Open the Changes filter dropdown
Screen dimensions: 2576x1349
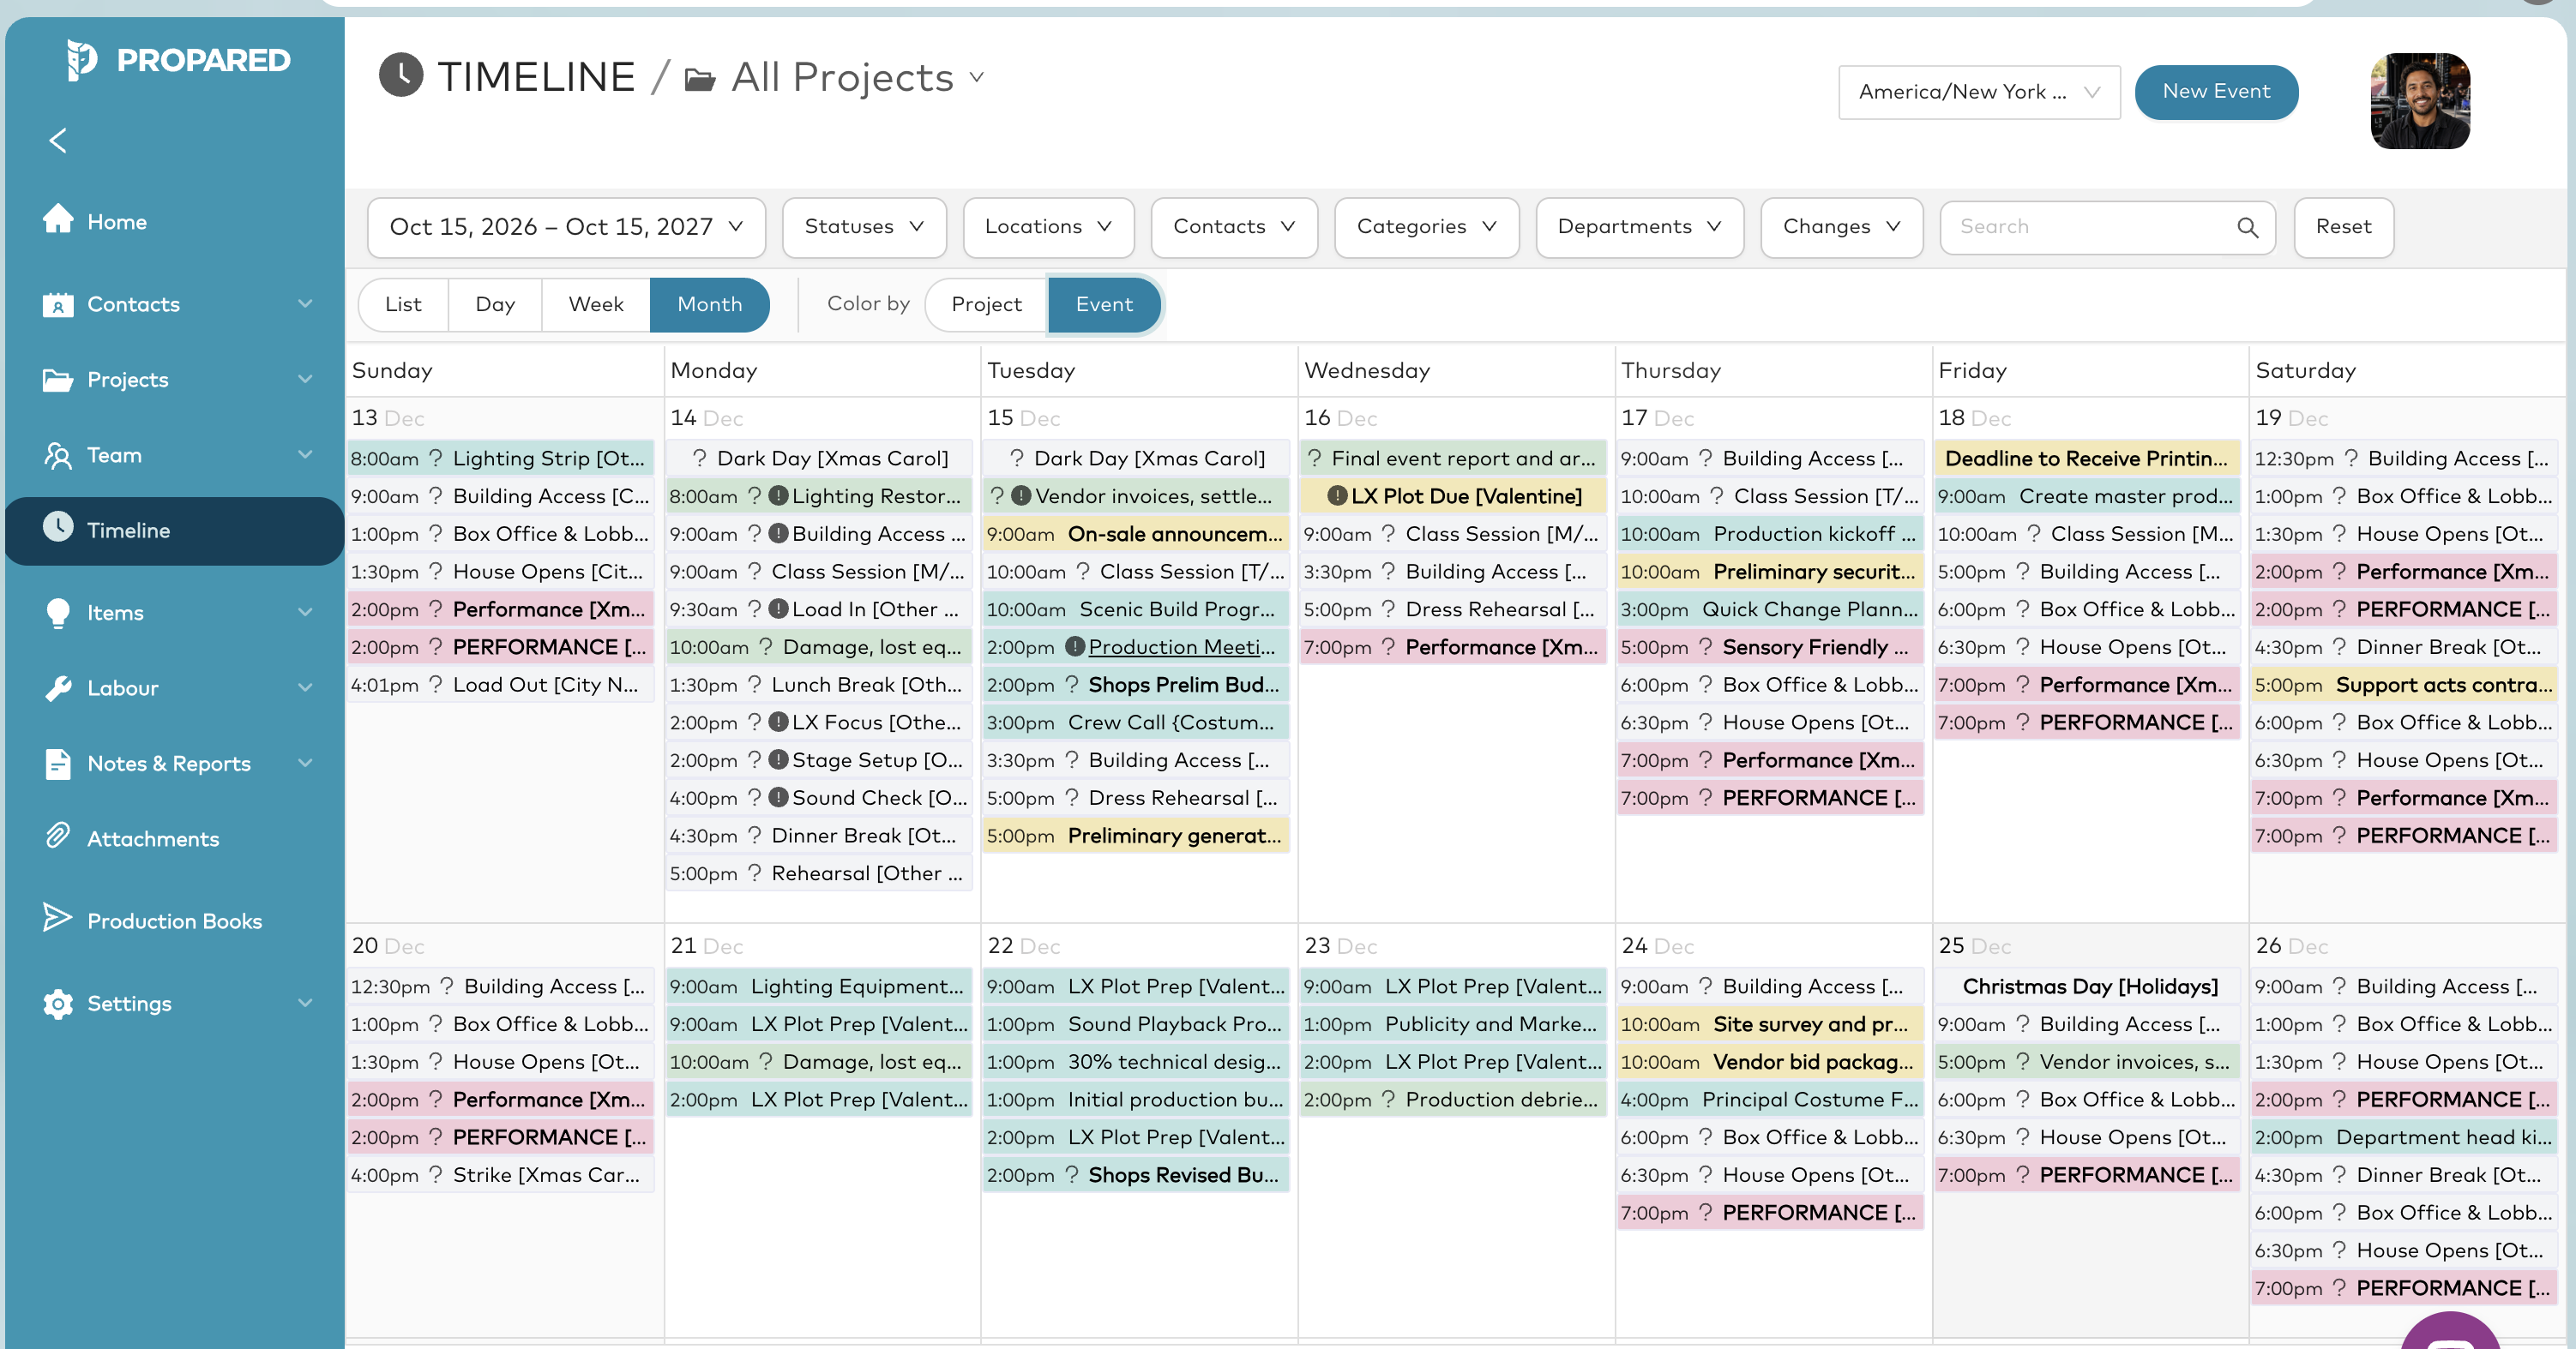1842,227
